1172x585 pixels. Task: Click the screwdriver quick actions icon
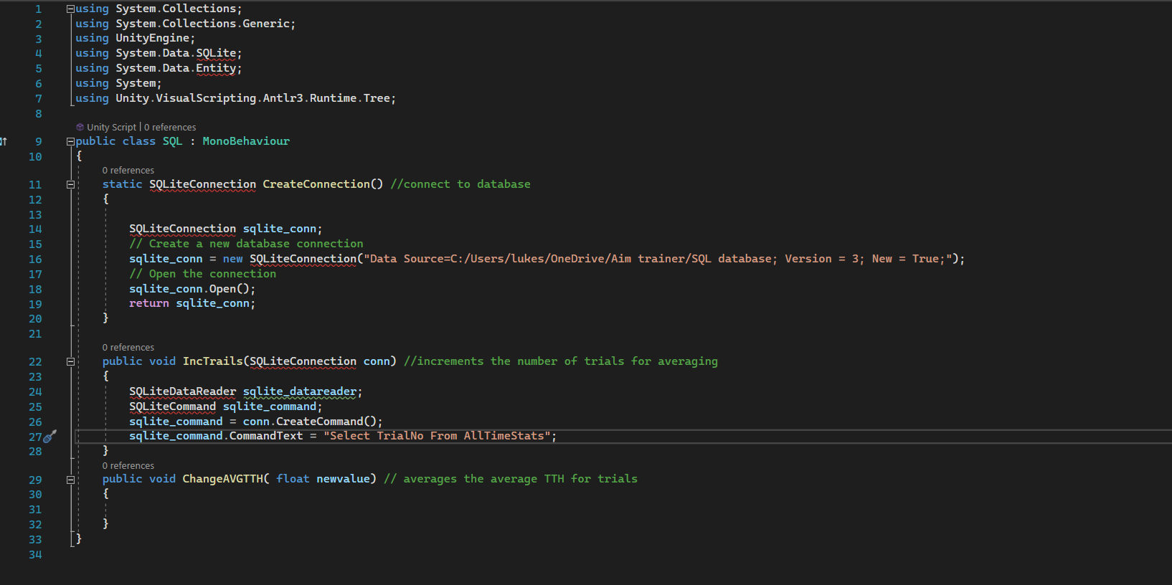pos(49,436)
